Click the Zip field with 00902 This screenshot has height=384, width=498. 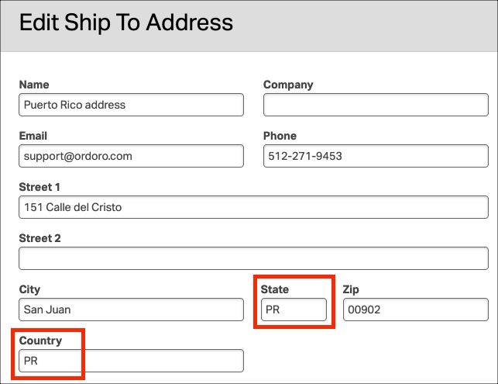(x=416, y=310)
